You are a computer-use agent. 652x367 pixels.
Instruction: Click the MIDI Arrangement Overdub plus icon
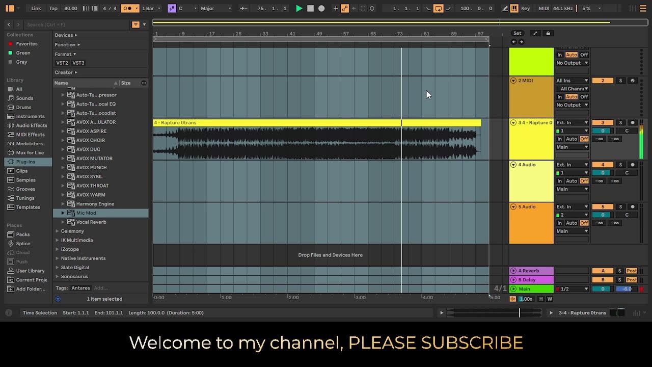coord(335,8)
